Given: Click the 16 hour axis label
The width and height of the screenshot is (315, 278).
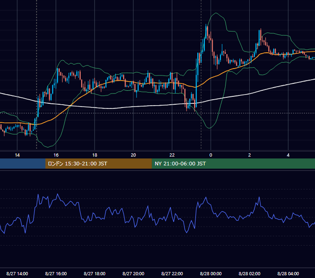Looking at the screenshot, I should coord(56,155).
